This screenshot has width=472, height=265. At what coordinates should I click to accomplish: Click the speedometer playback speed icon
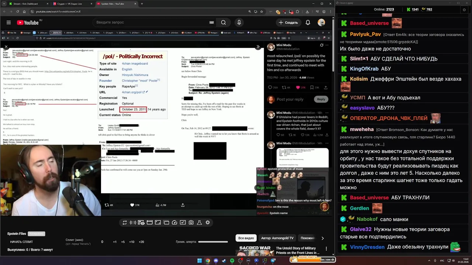[x=174, y=223]
